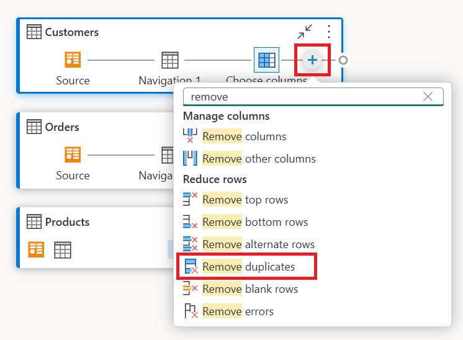Click the Source step icon in Customers
The image size is (463, 340).
coord(73,60)
